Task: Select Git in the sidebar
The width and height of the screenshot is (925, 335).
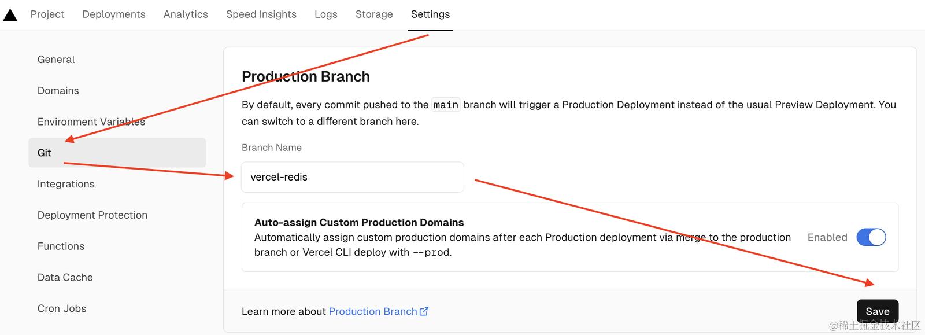Action: [45, 153]
